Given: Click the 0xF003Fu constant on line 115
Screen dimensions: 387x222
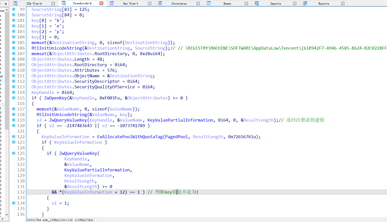Looking at the screenshot, I should [x=110, y=98].
